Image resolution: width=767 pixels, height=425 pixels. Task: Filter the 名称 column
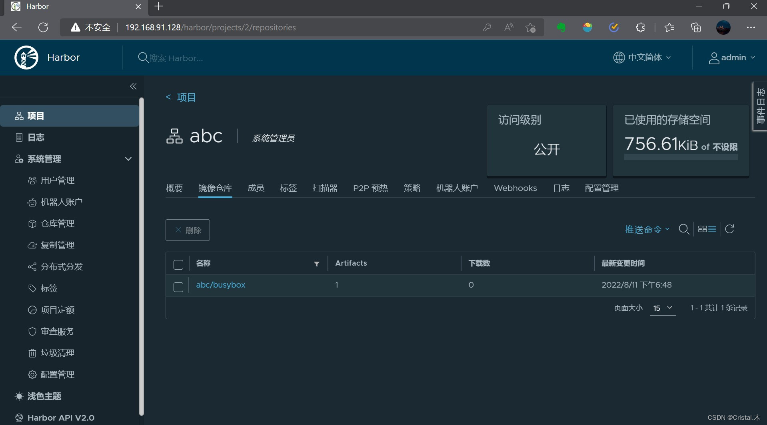(x=317, y=264)
